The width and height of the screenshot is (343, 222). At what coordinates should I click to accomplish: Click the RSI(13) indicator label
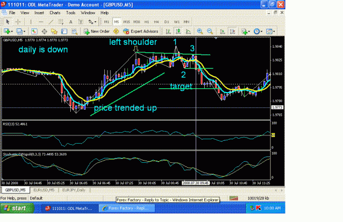[x=15, y=124]
